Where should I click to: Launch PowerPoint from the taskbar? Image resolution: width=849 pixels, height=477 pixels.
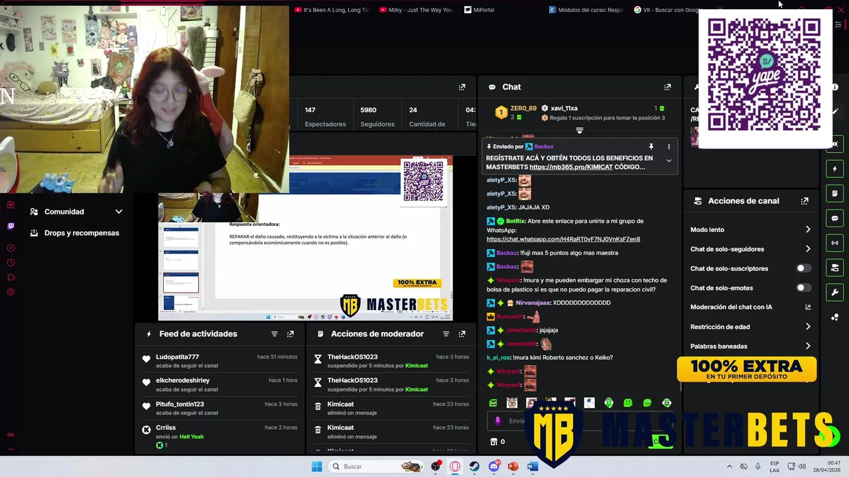click(513, 466)
